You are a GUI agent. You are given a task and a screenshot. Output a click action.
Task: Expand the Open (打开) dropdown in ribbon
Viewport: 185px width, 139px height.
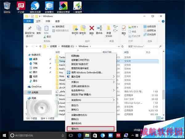pyautogui.click(x=137, y=27)
